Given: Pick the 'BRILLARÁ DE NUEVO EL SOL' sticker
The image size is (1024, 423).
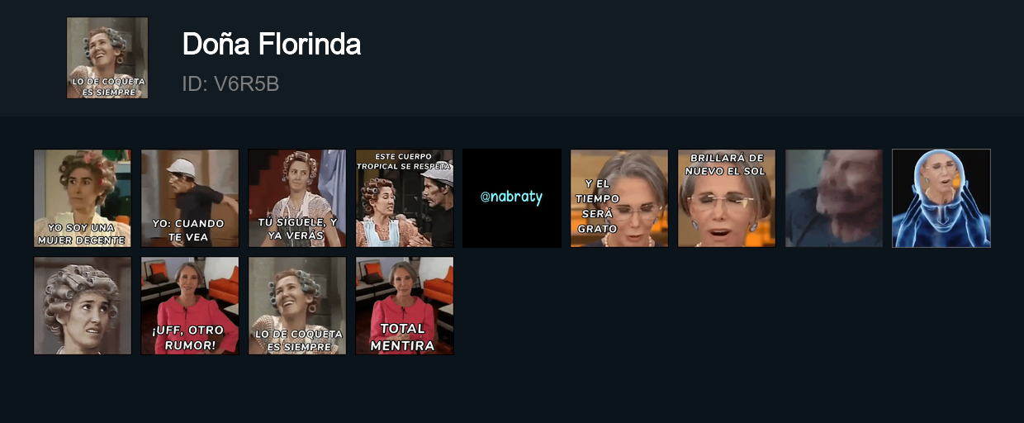Looking at the screenshot, I should pyautogui.click(x=727, y=198).
